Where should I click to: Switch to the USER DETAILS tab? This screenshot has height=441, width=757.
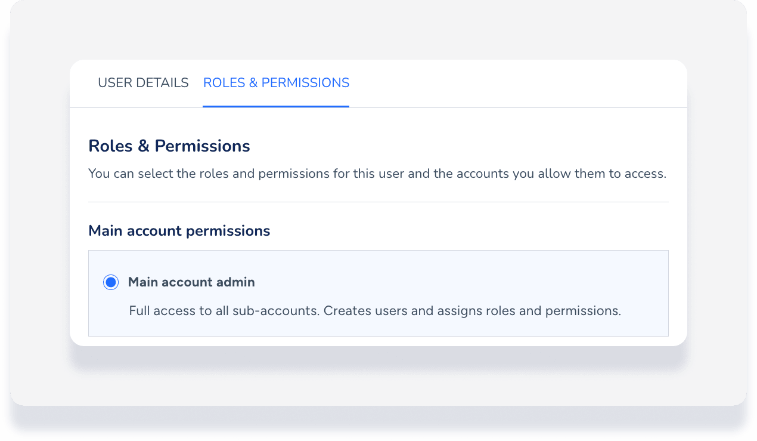coord(143,83)
